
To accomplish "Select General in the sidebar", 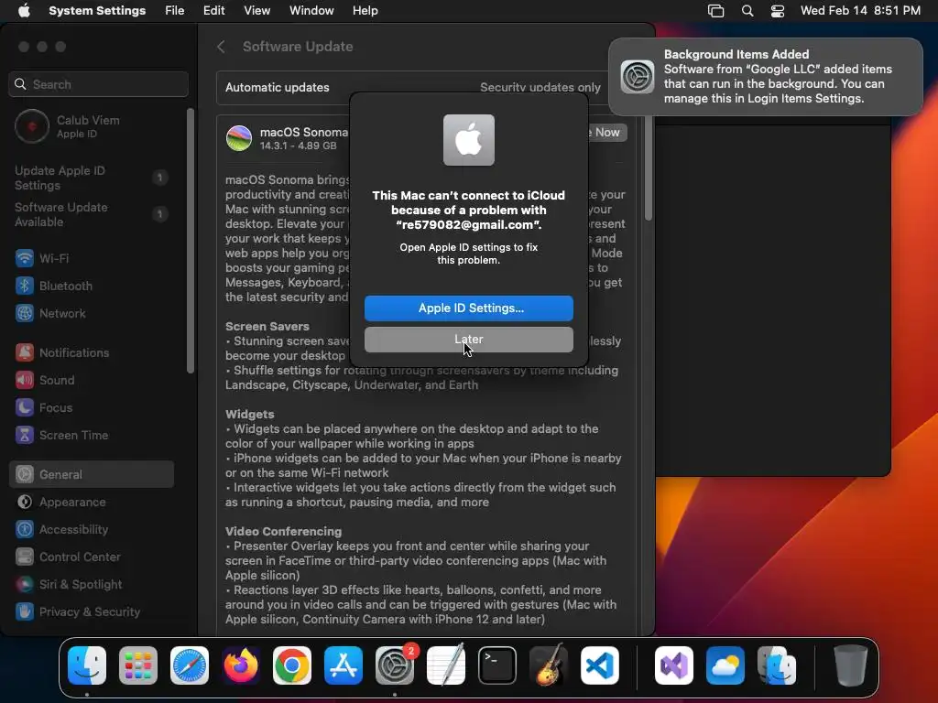I will 92,475.
